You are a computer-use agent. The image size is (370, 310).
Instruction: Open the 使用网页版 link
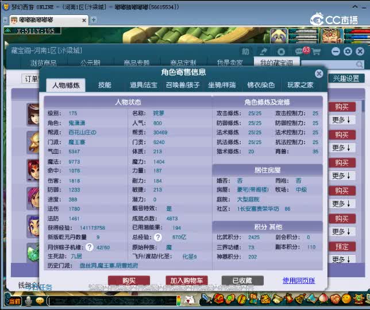(x=299, y=281)
